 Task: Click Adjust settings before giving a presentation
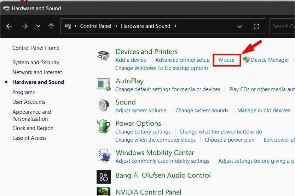coord(256,161)
